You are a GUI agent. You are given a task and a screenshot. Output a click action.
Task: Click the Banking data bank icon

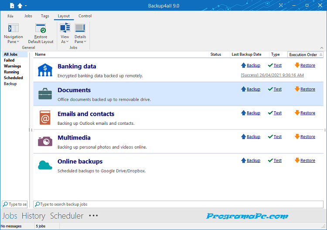coord(45,70)
